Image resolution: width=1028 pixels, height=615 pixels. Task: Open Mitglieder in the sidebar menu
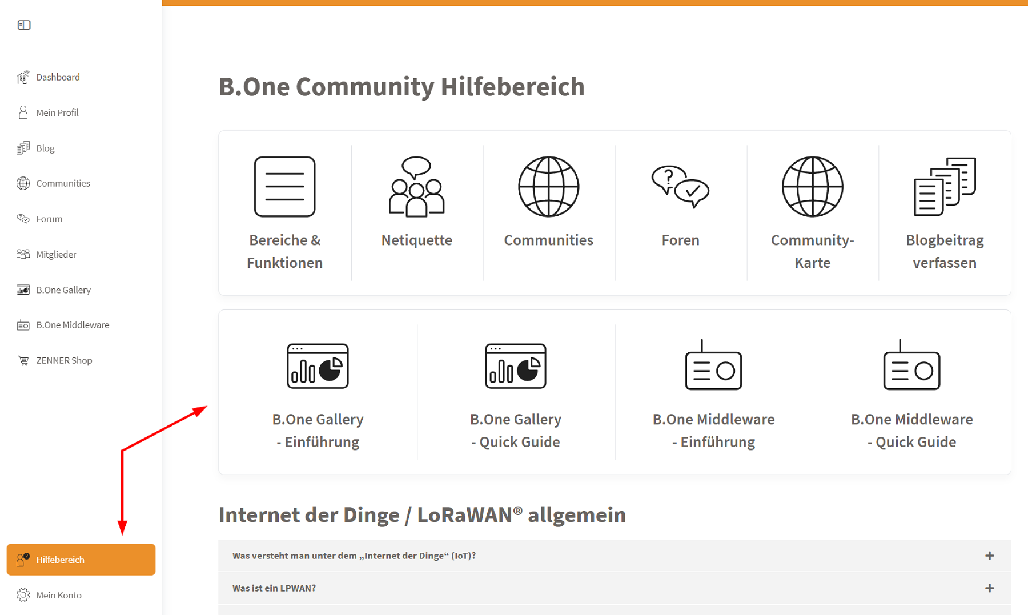tap(57, 254)
